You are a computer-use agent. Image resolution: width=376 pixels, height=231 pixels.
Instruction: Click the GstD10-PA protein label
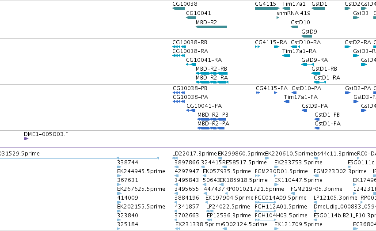pyautogui.click(x=306, y=88)
